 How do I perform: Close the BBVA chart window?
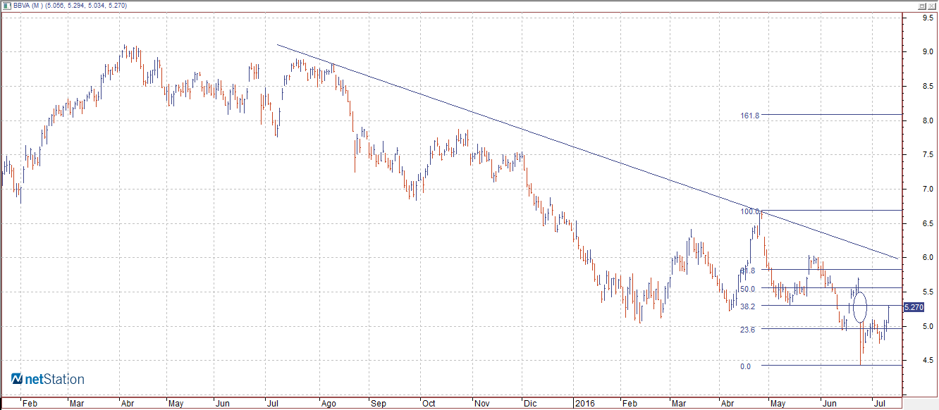click(x=932, y=5)
